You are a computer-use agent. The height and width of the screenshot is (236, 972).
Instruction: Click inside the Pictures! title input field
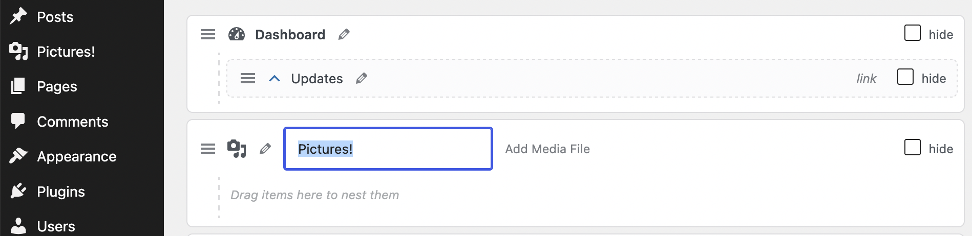tap(388, 149)
